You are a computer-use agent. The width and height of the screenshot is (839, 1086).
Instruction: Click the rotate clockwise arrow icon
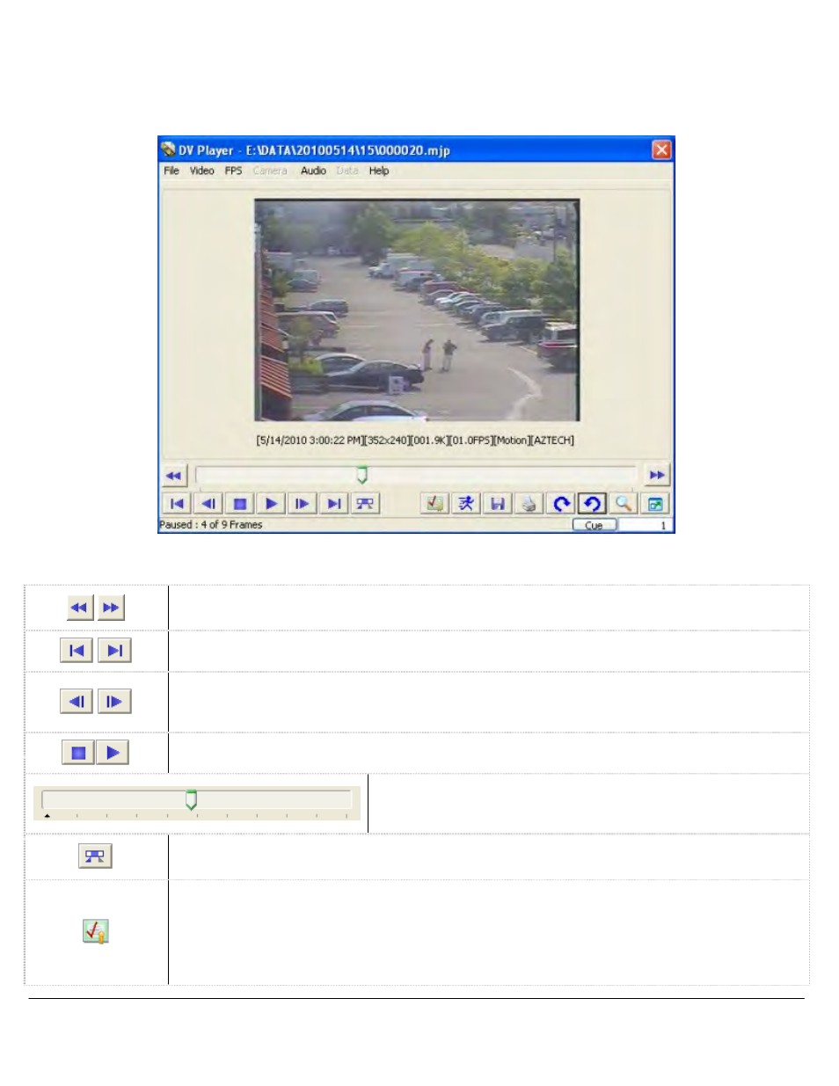[560, 504]
